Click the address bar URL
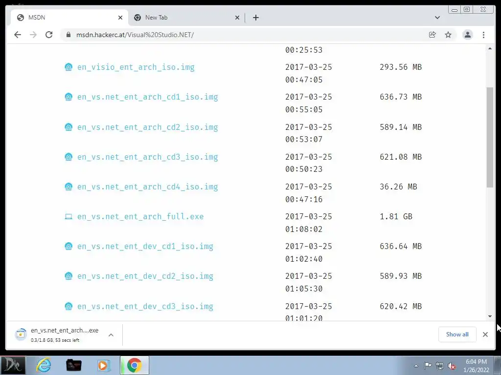Screen dimensions: 501x375 click(135, 35)
